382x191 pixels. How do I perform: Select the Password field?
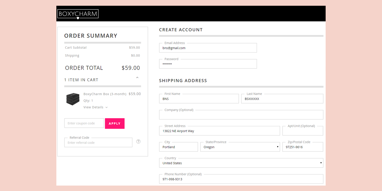pos(208,64)
